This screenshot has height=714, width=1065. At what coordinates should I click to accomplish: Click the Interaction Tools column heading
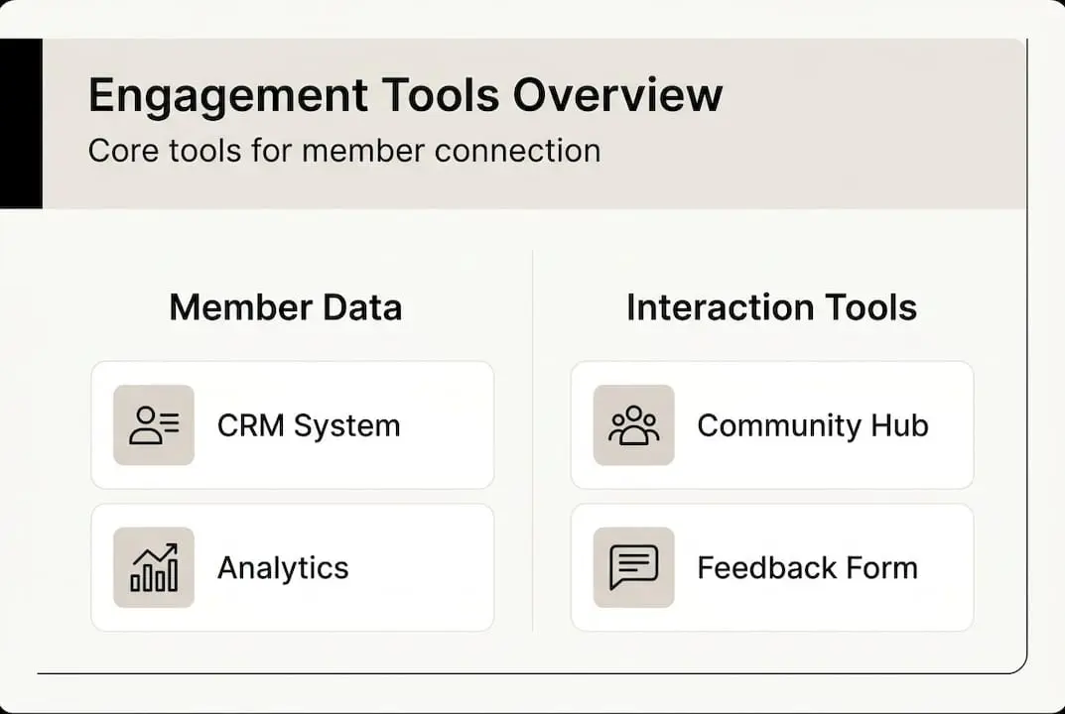point(771,307)
